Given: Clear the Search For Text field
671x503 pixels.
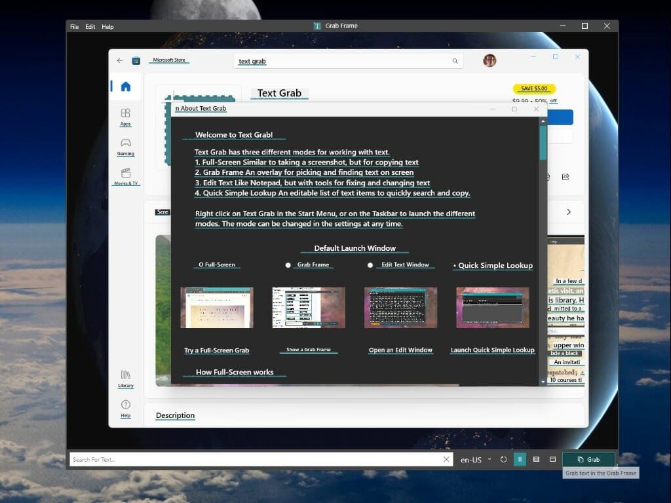Looking at the screenshot, I should click(446, 459).
